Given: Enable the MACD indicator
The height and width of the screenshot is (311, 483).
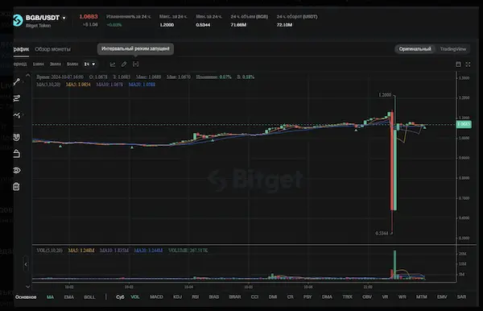Looking at the screenshot, I should tap(156, 296).
